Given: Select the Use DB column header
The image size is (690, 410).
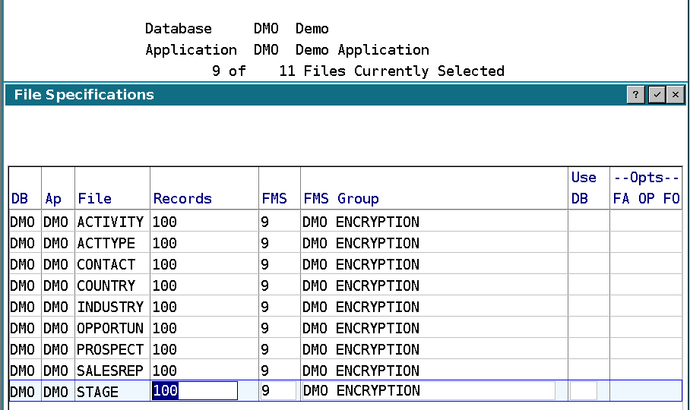Looking at the screenshot, I should coord(584,188).
